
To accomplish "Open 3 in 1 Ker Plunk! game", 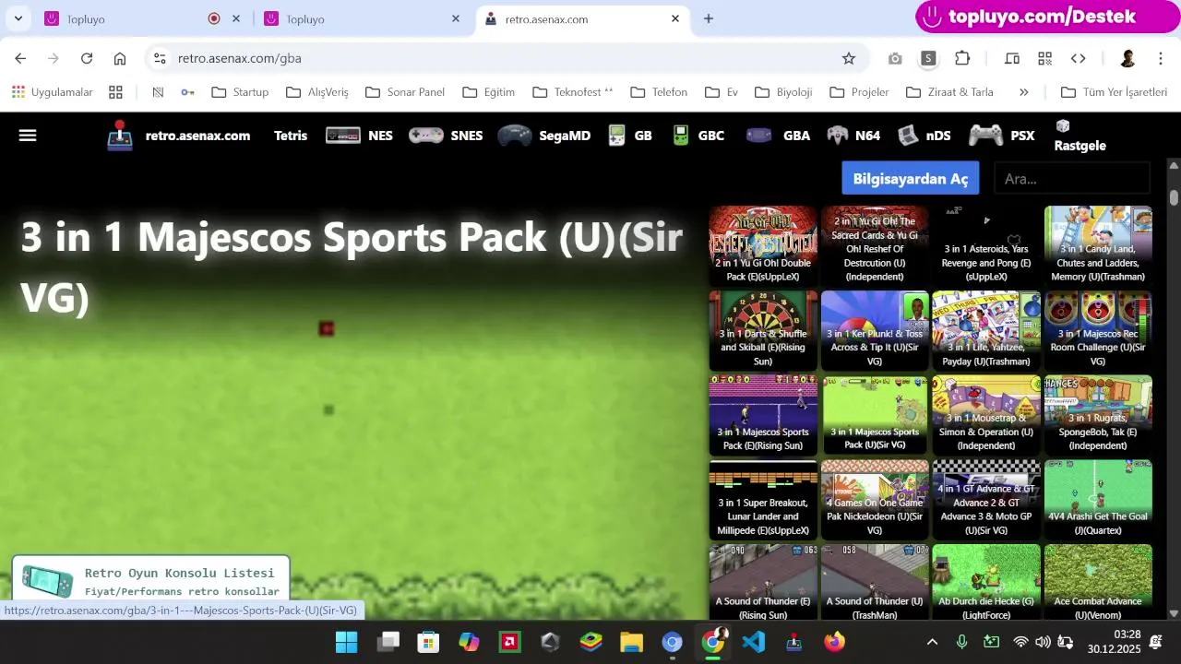I will (x=875, y=330).
